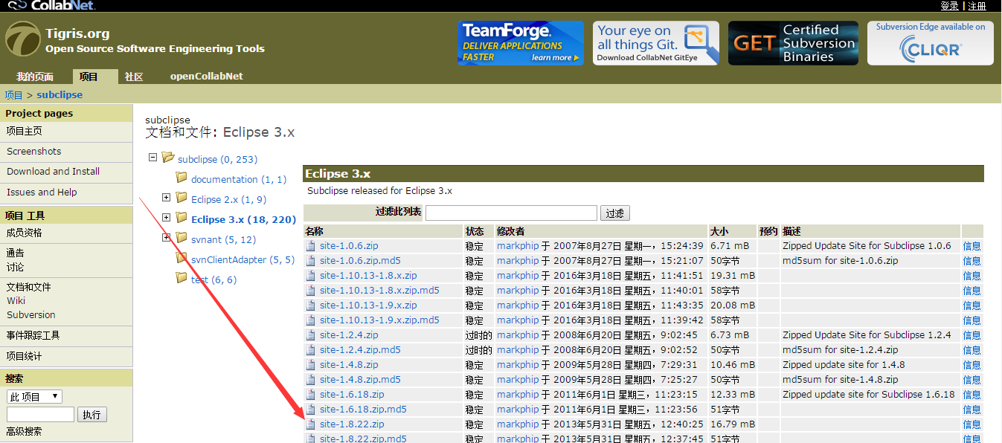Click the subclipse root folder icon

click(168, 158)
